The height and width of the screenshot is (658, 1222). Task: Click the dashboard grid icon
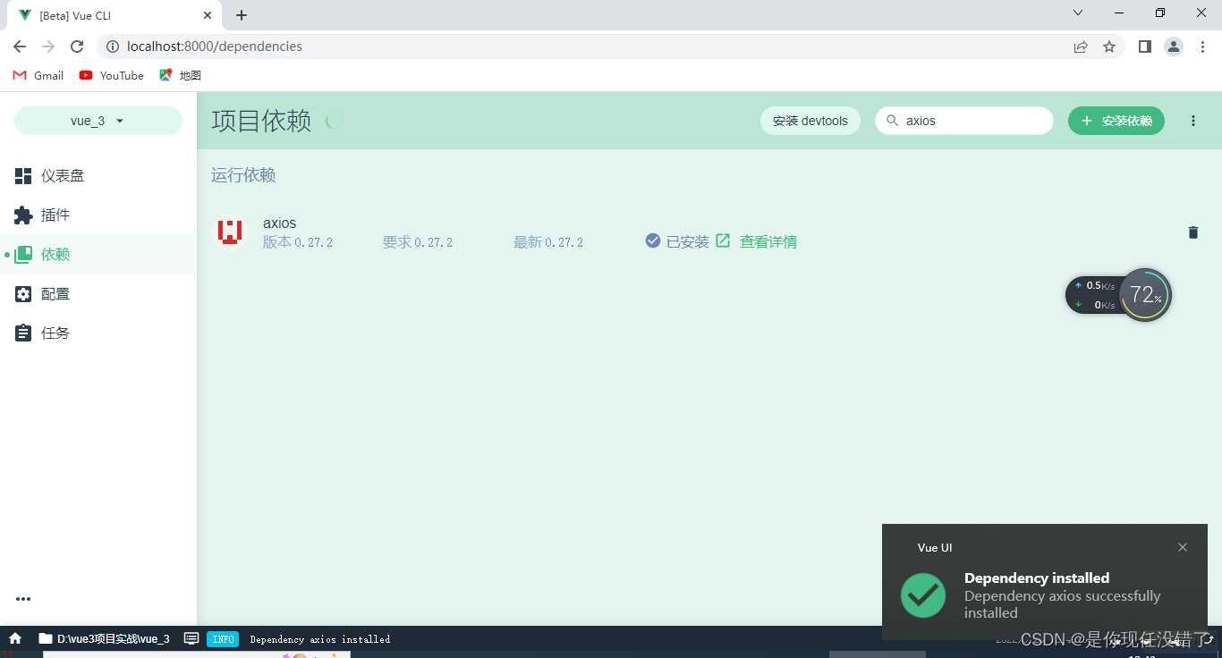[23, 176]
